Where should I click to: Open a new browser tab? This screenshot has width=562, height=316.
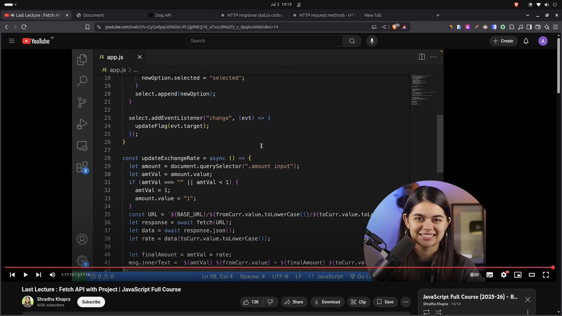click(x=438, y=15)
